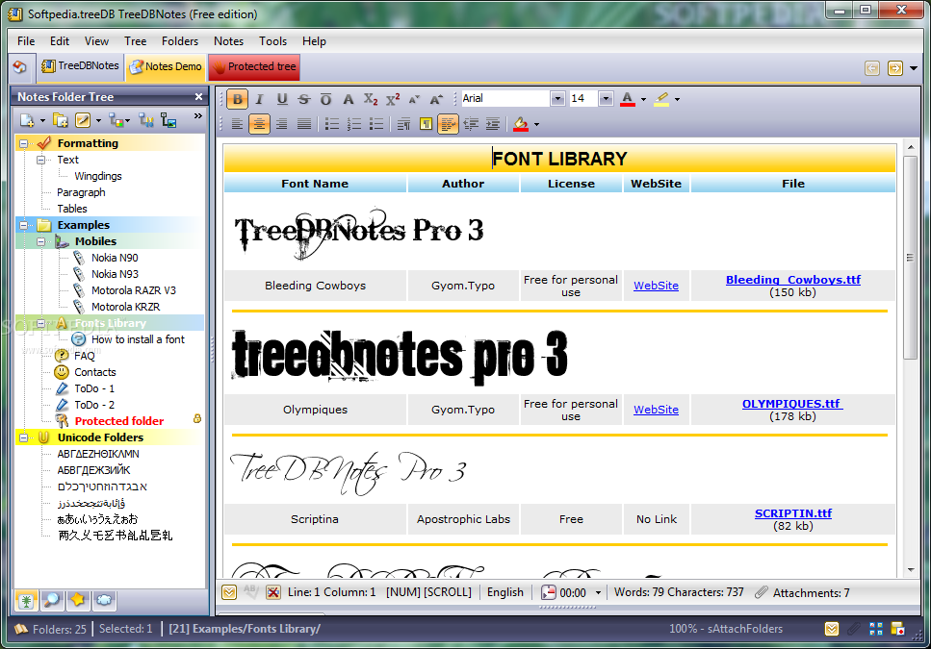The image size is (931, 649).
Task: Toggle underline formatting
Action: (282, 99)
